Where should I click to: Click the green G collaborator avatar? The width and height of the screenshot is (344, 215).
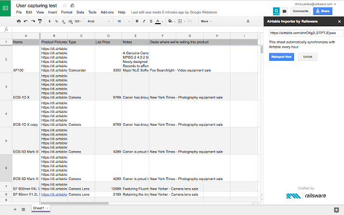tap(276, 11)
